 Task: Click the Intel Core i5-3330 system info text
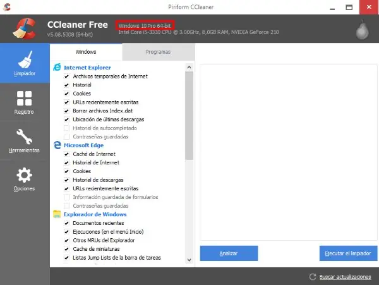(x=198, y=32)
